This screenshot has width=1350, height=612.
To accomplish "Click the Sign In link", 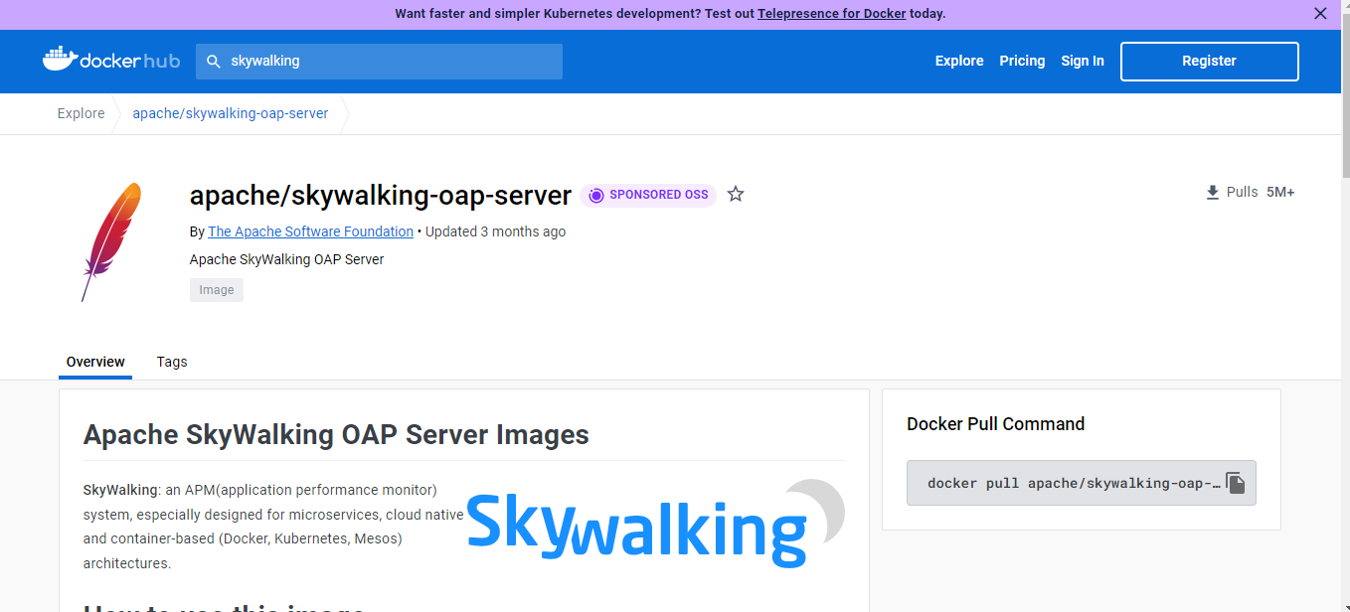I will point(1082,61).
